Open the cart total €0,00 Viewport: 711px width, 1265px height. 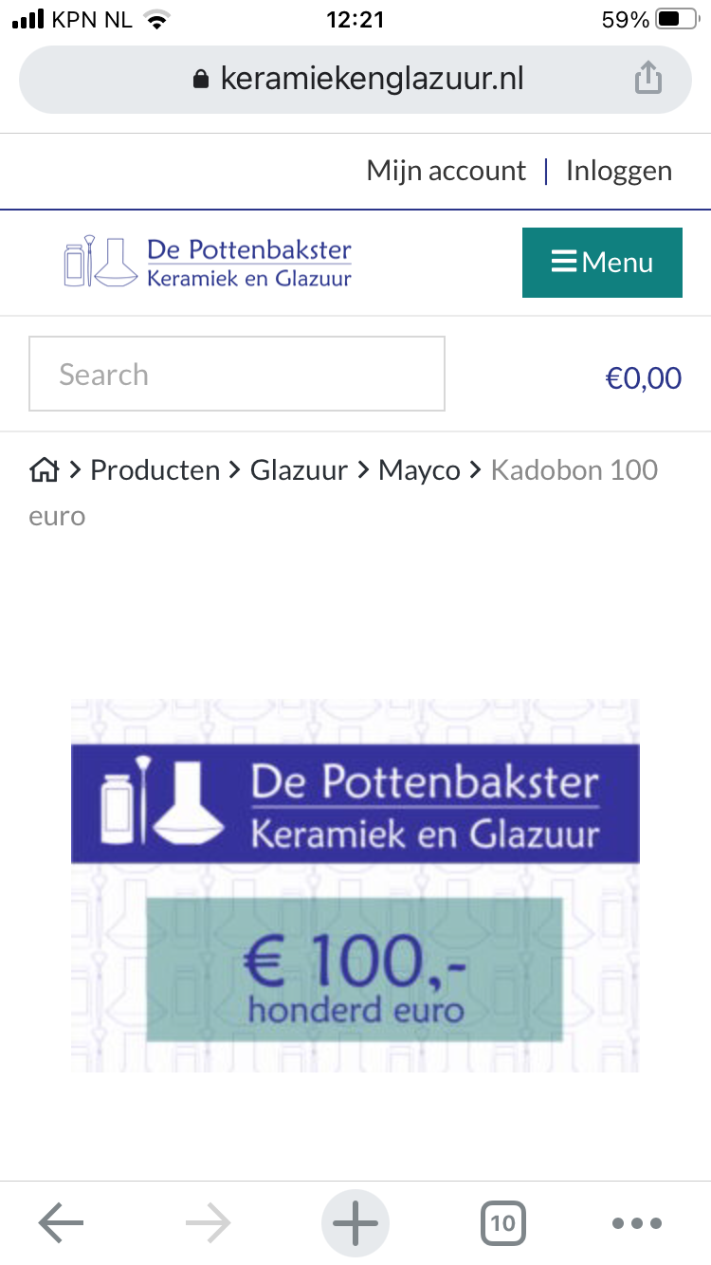[x=644, y=378]
